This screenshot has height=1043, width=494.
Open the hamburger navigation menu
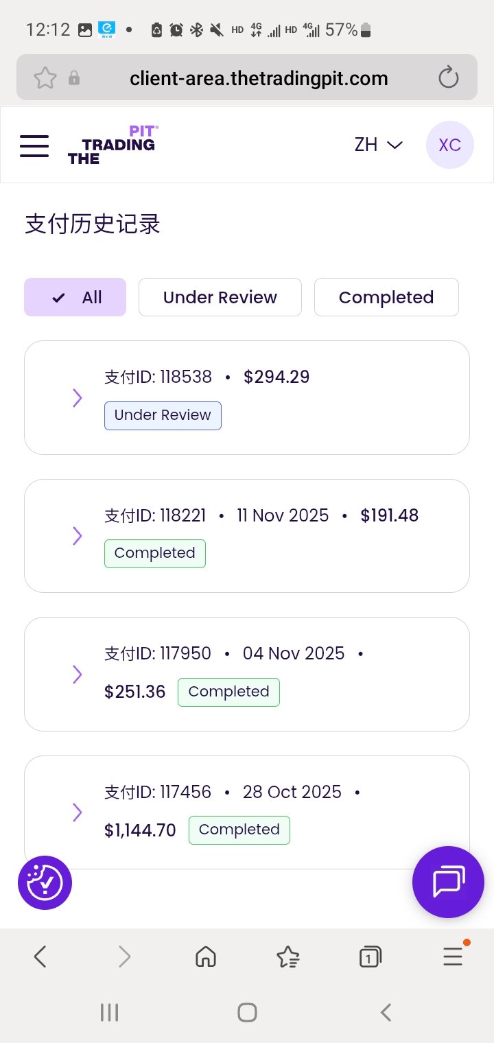coord(34,145)
